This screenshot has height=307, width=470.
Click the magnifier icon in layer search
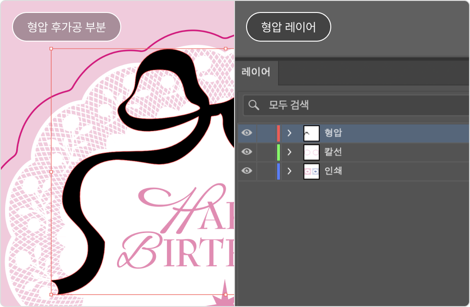click(x=254, y=105)
